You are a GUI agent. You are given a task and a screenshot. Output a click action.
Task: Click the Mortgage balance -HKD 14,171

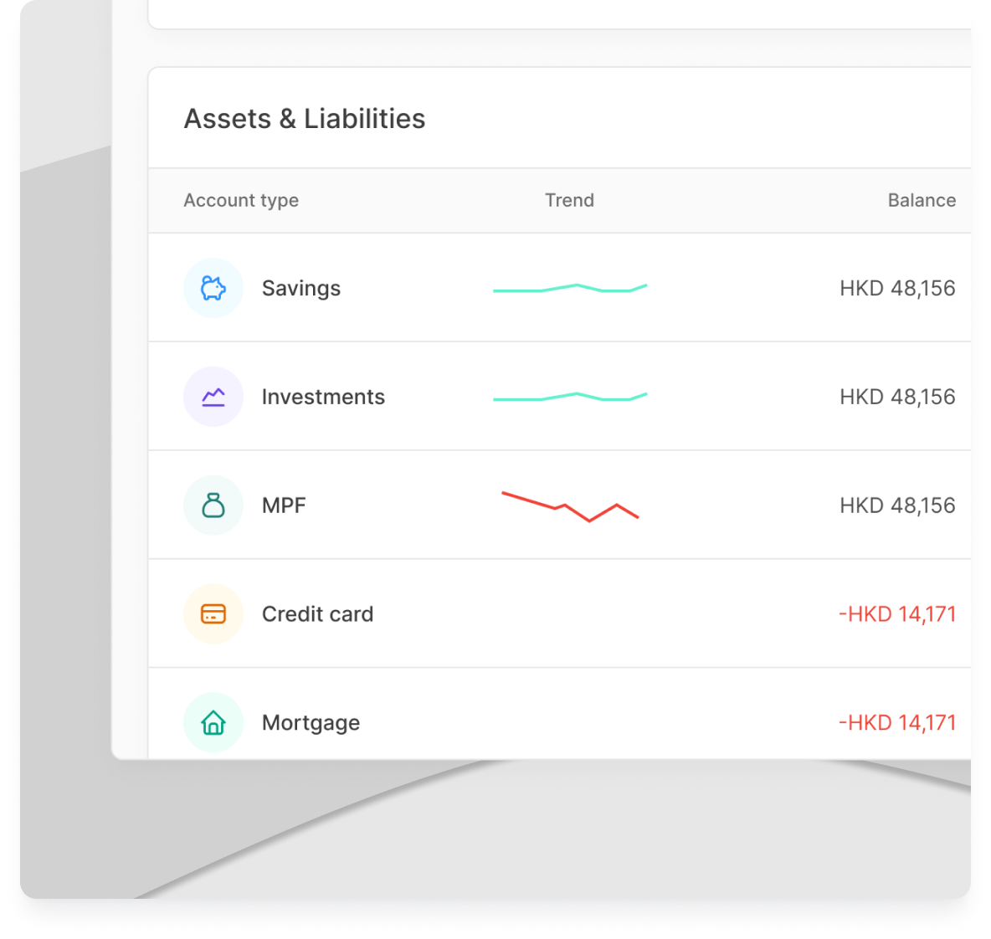[x=896, y=723]
